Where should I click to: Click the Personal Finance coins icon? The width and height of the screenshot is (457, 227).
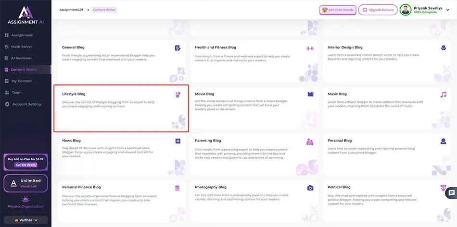[178, 188]
